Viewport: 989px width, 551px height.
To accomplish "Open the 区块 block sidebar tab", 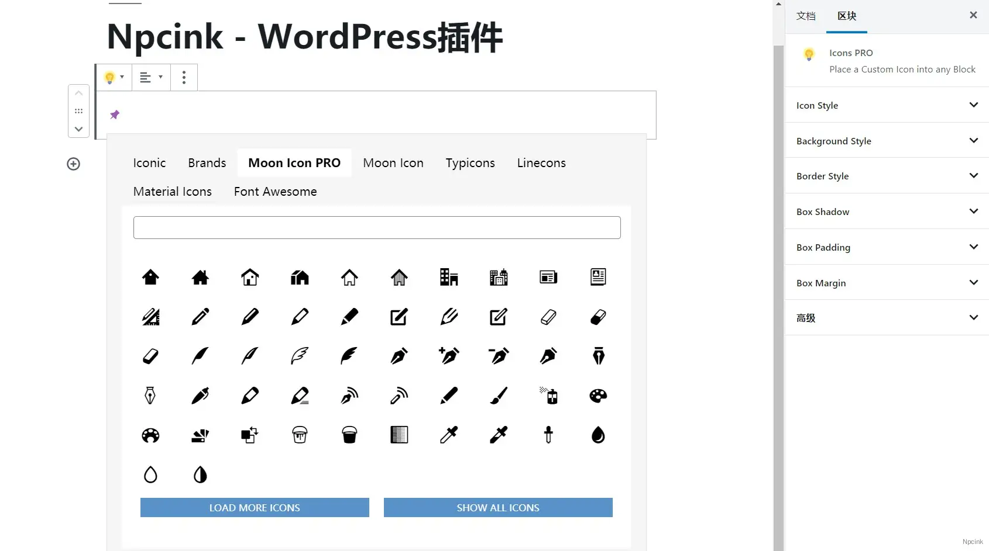I will 847,16.
